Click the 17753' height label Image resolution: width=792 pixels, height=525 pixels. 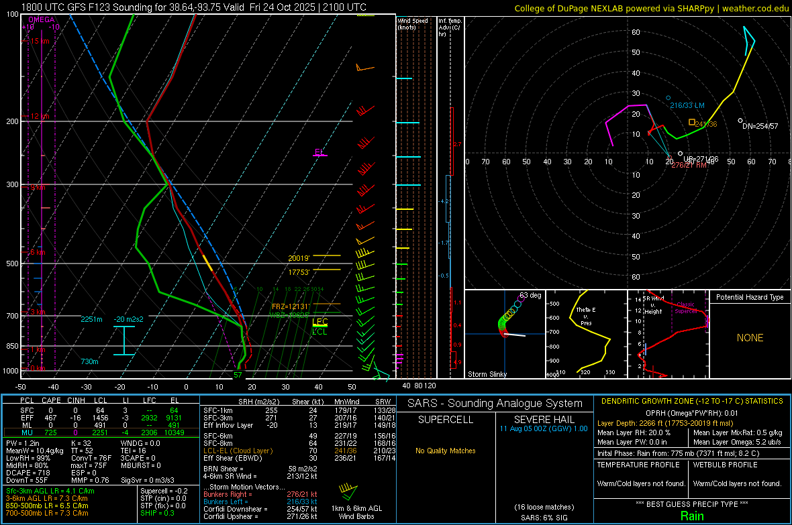coord(299,272)
